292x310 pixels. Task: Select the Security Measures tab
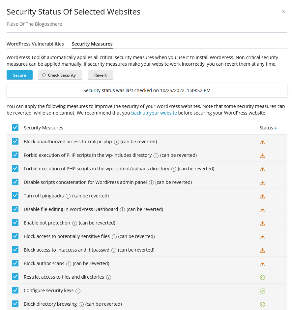(92, 44)
